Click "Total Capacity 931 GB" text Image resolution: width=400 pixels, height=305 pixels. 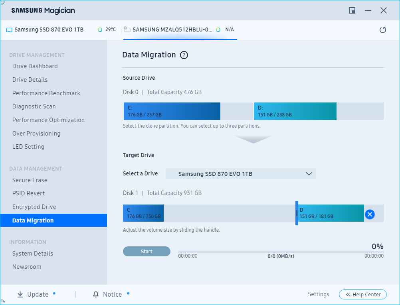click(x=174, y=193)
